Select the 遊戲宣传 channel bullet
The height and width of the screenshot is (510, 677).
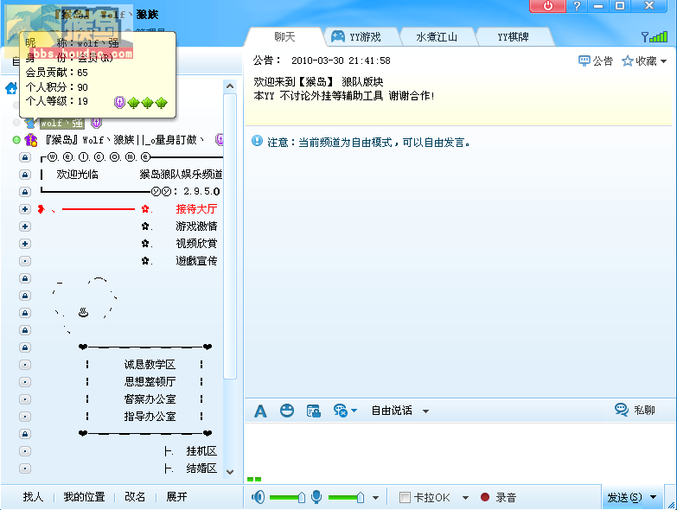tap(25, 261)
